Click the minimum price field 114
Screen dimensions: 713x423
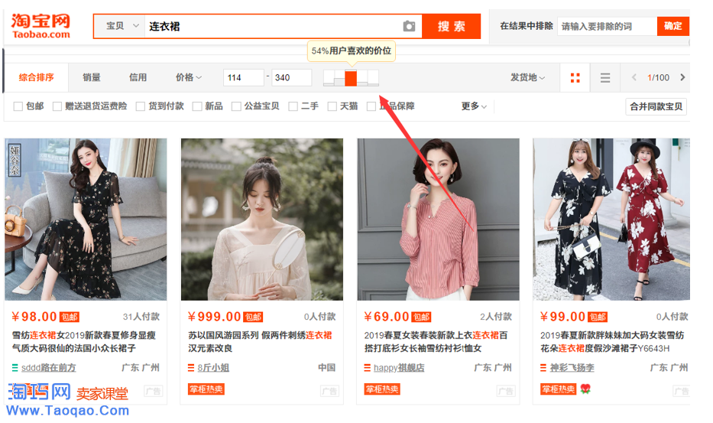click(x=243, y=77)
